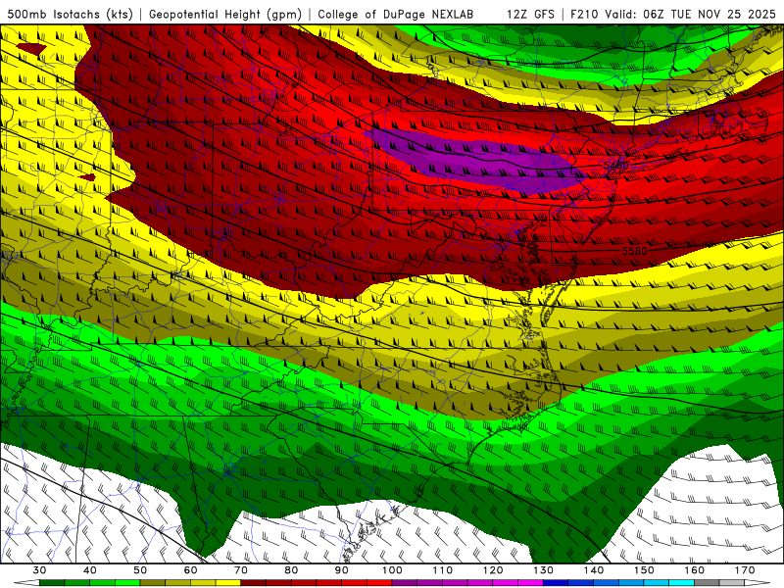Click the 5460 height contour label

(x=615, y=166)
